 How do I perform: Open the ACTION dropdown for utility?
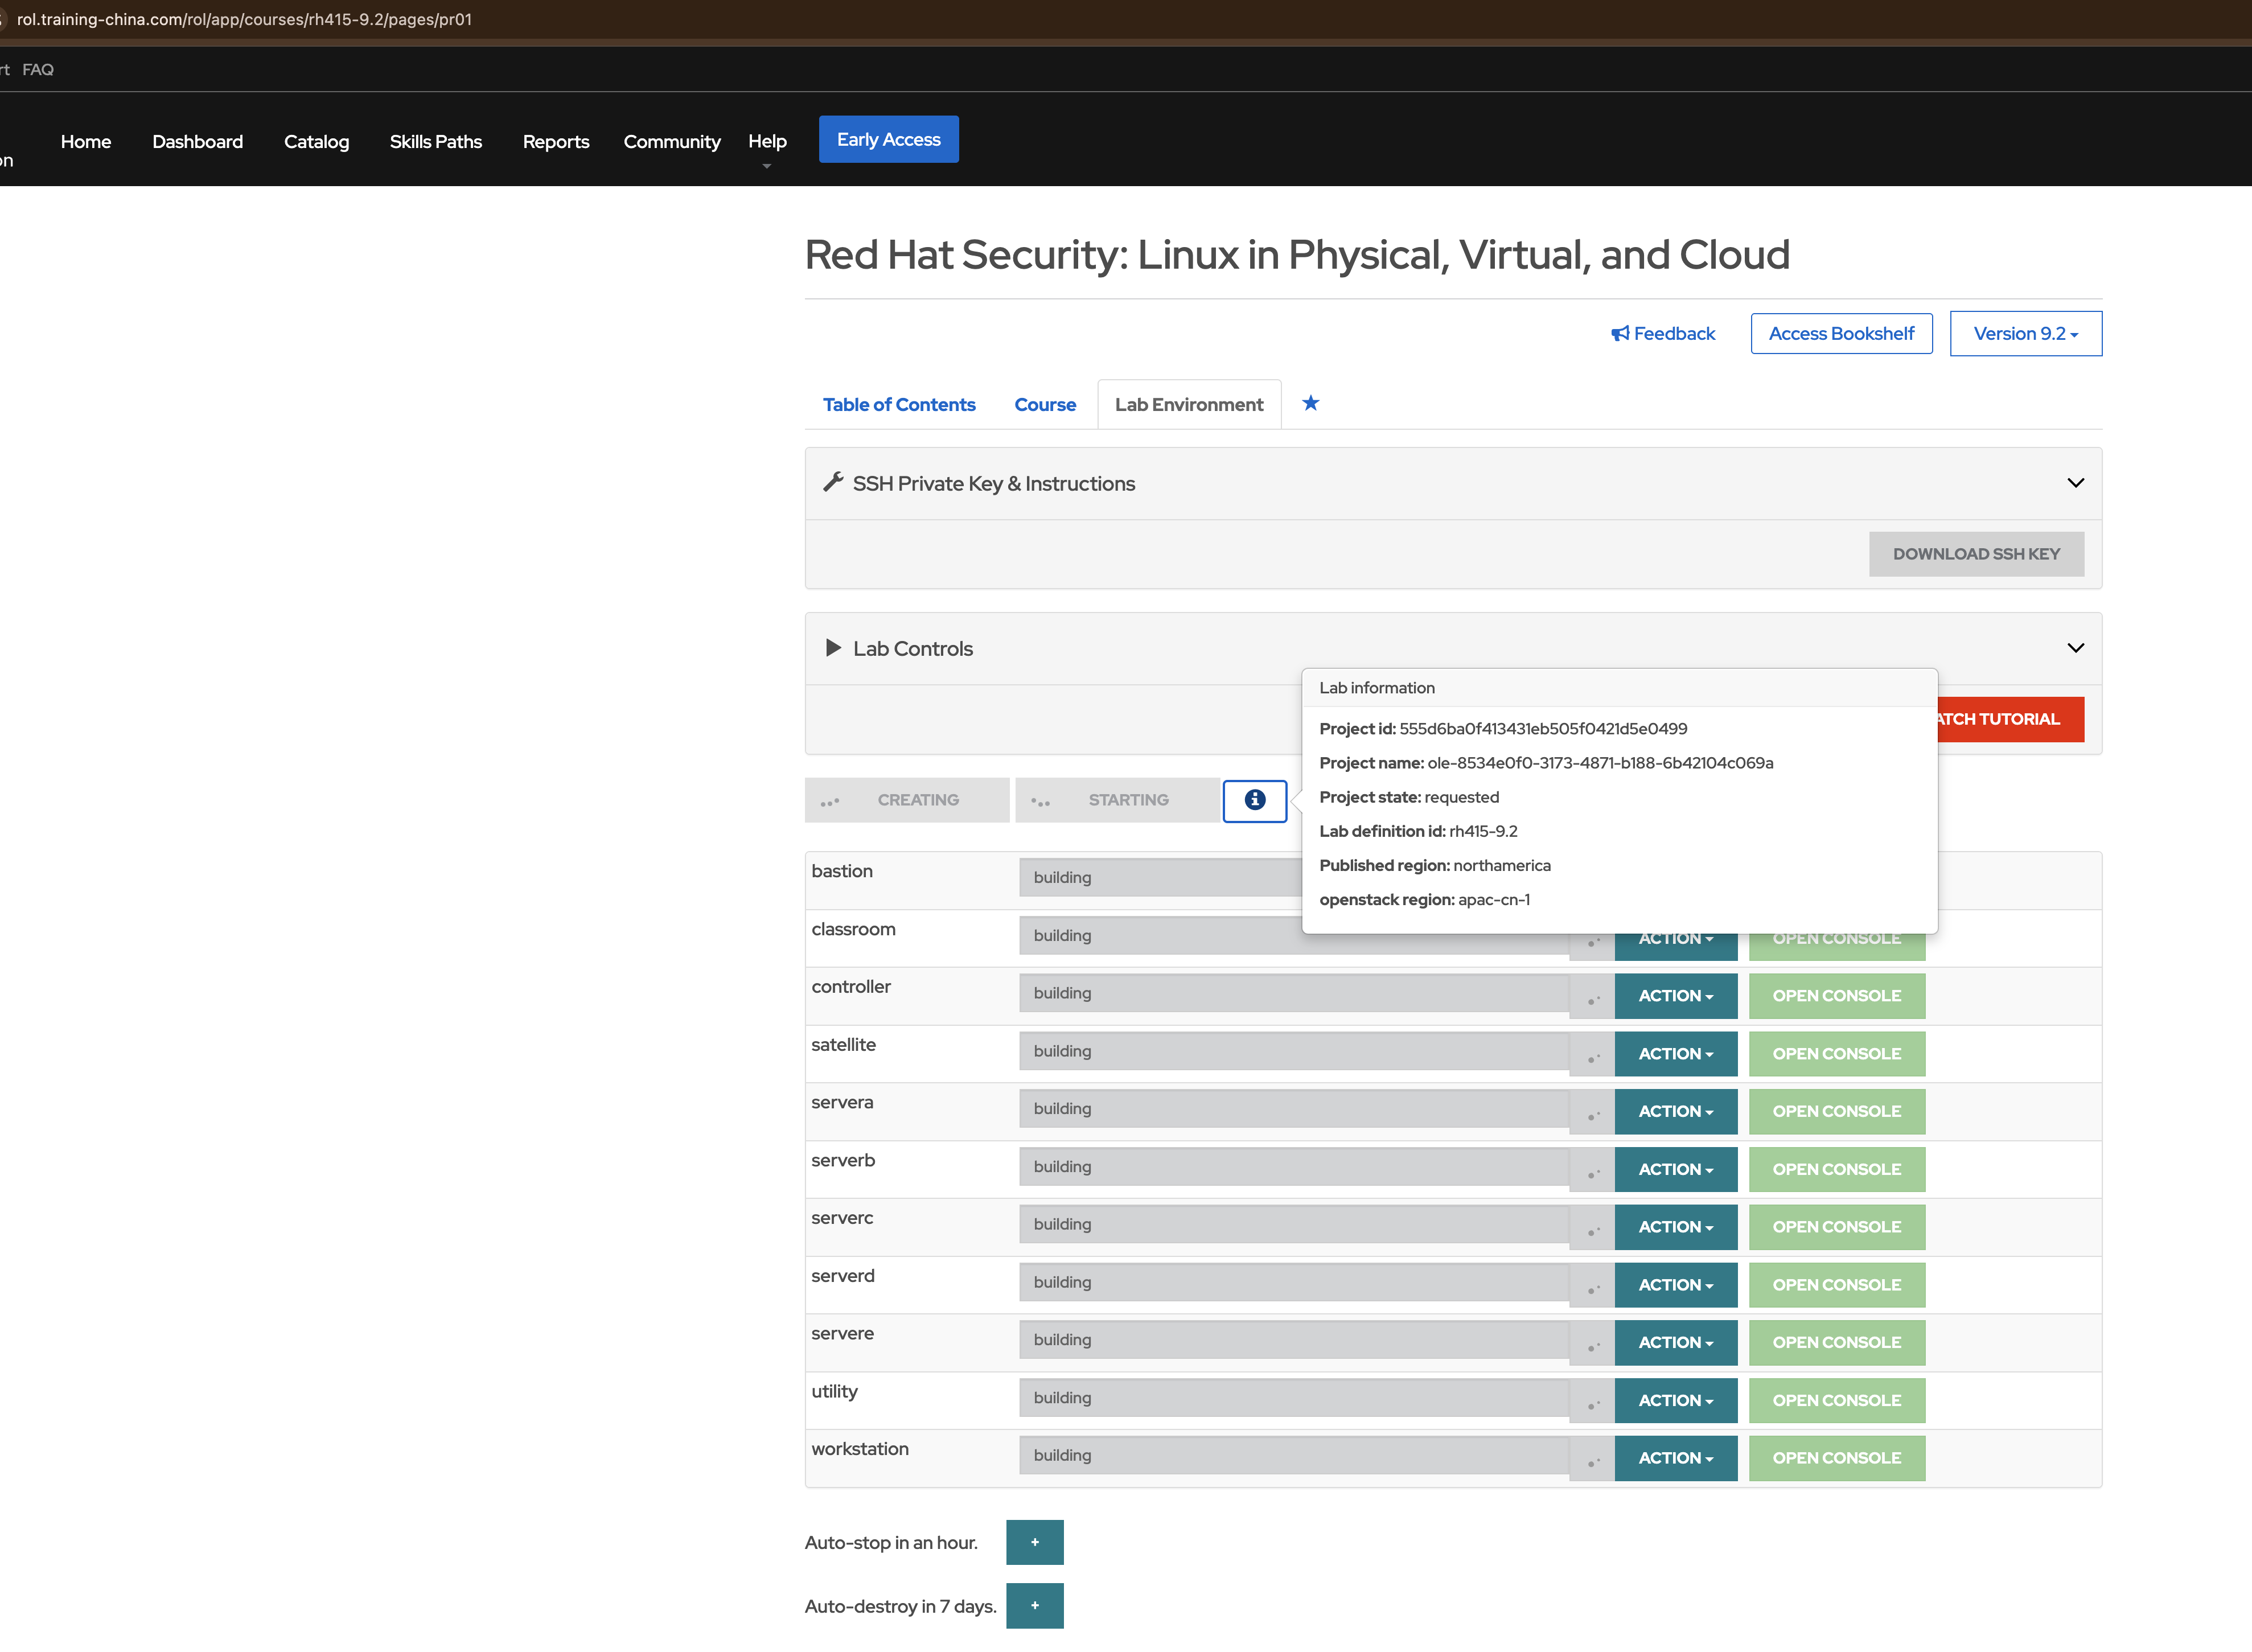1675,1400
